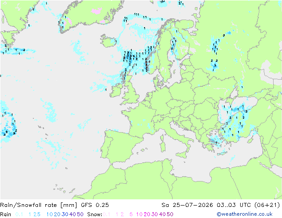This screenshot has height=218, width=282.
Task: Select the Rain legend value 30
Action: click(x=65, y=214)
